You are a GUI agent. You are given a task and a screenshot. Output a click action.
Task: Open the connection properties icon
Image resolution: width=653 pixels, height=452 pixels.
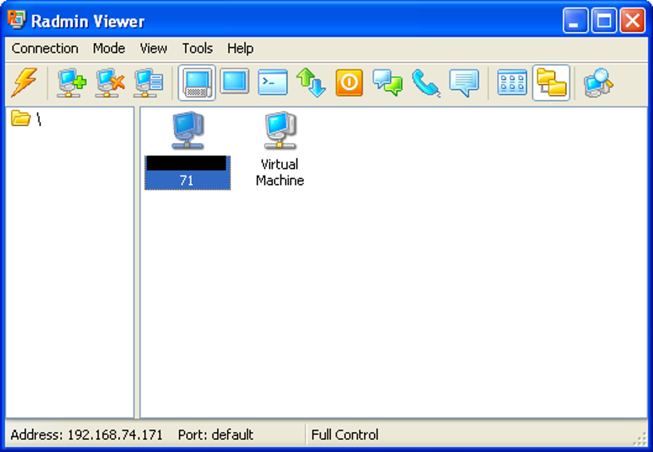(148, 83)
